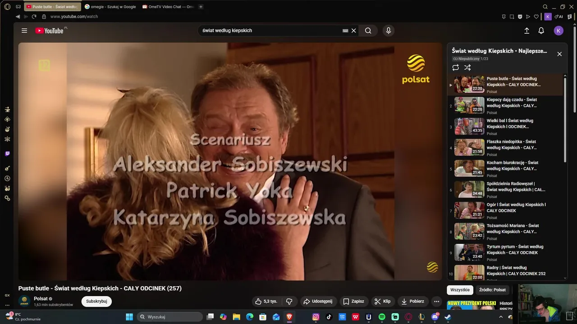Click the video title Puste butle
Screen dimensions: 577x324
pos(100,288)
